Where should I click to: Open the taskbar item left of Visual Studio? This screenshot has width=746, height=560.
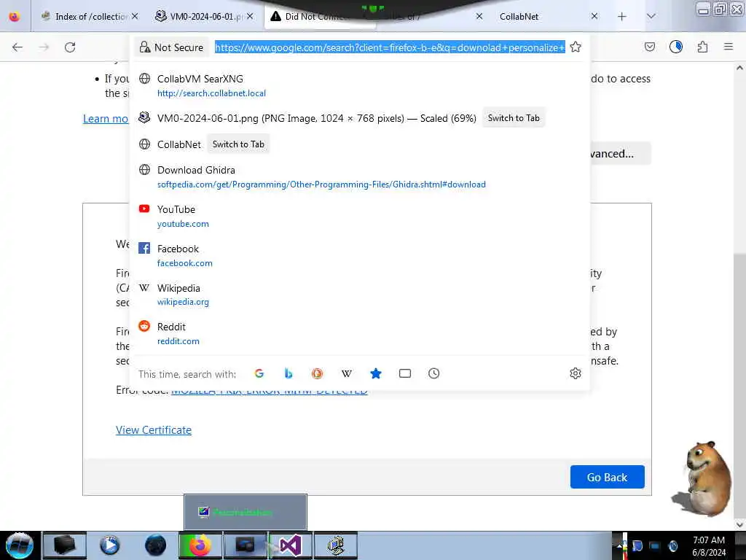[245, 545]
